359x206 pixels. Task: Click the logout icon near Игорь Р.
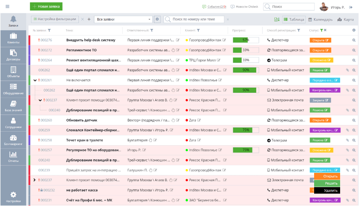(351, 7)
